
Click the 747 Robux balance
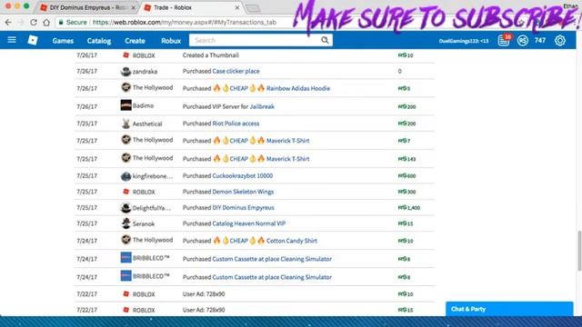tap(540, 40)
